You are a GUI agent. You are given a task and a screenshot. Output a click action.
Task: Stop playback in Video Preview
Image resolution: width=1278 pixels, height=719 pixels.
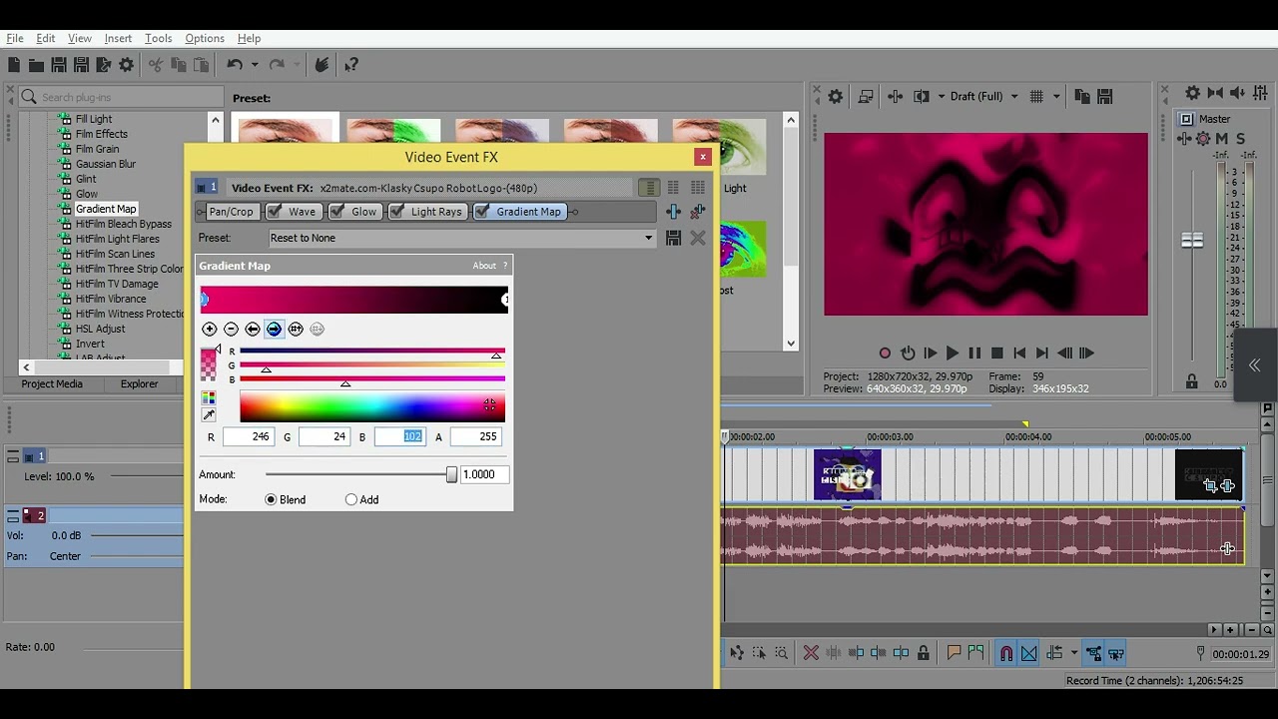(x=996, y=353)
